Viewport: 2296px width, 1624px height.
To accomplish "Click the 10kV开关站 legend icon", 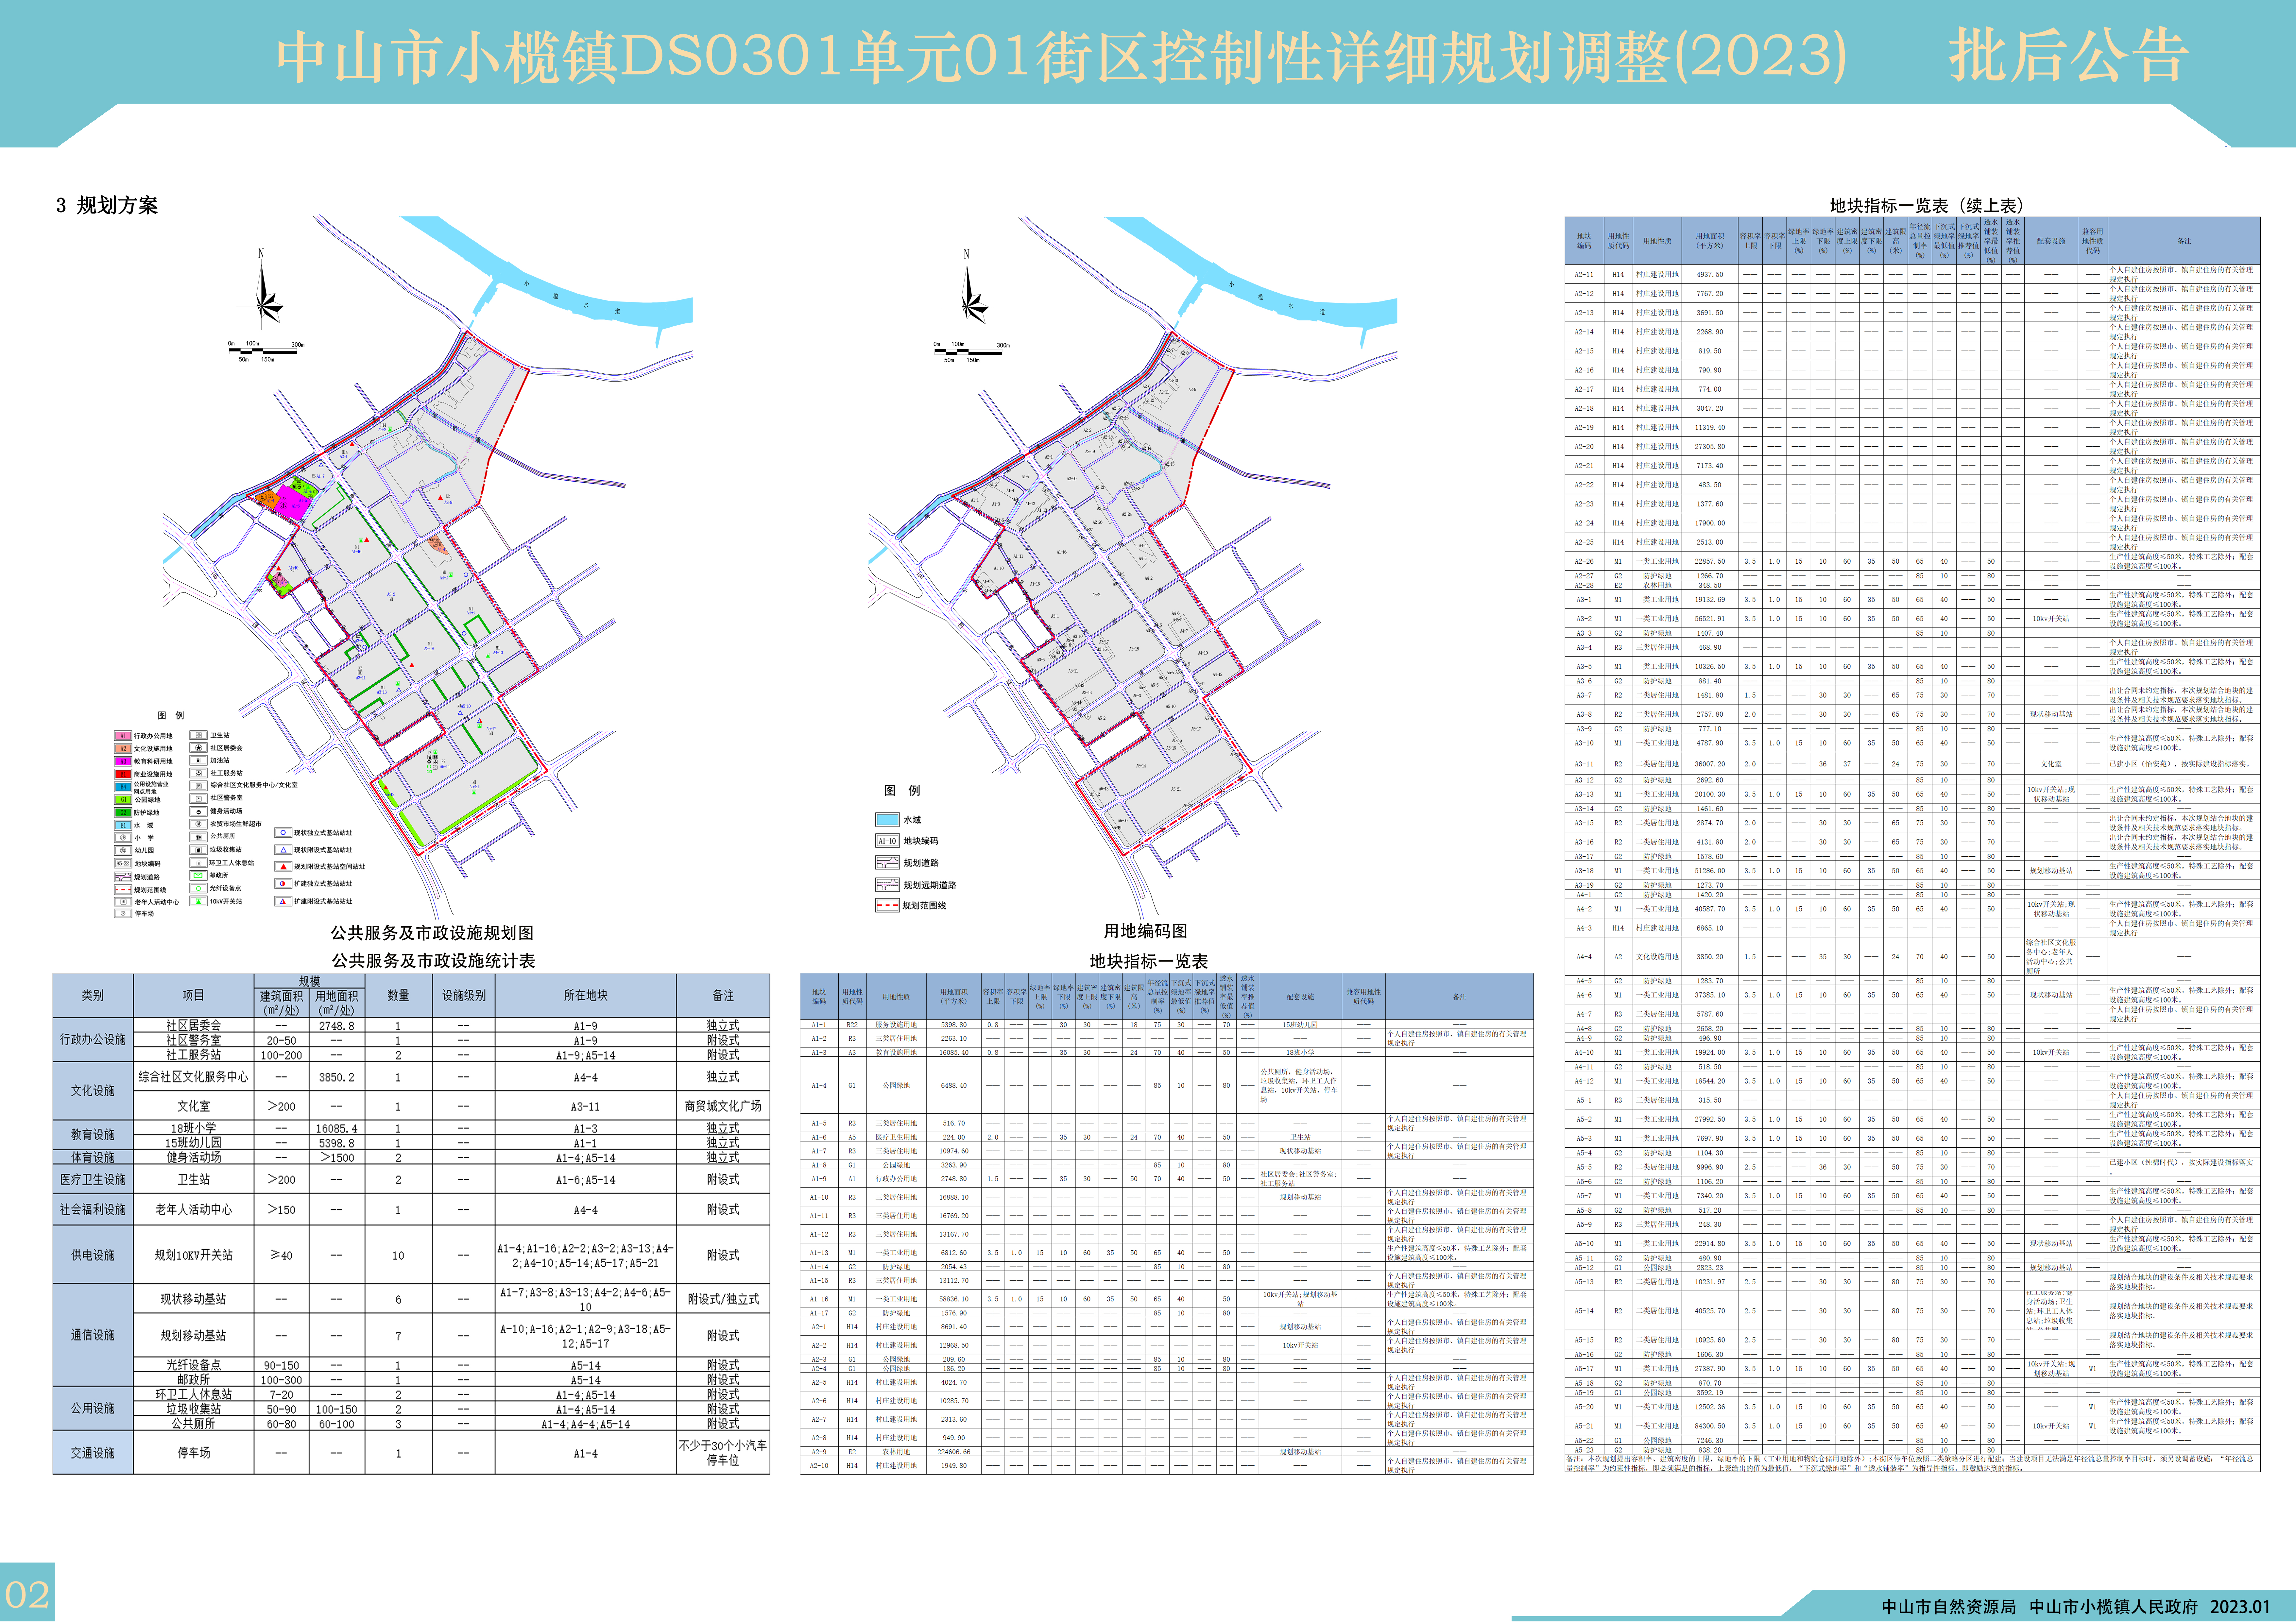I will tap(199, 901).
